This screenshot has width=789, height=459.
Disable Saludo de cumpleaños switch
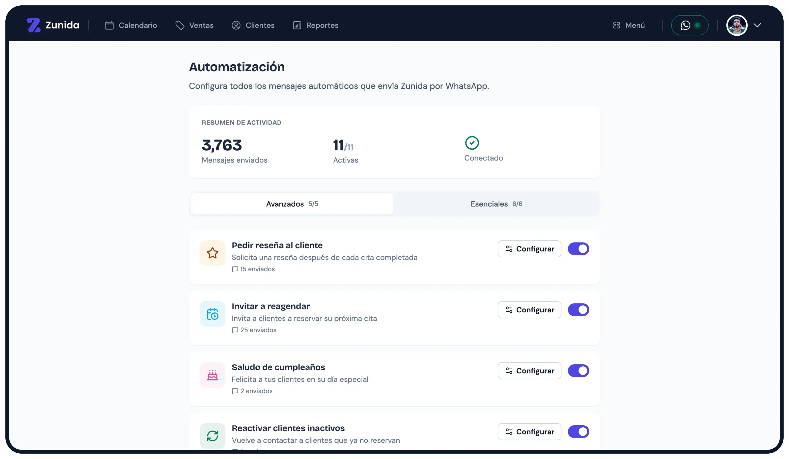point(578,371)
